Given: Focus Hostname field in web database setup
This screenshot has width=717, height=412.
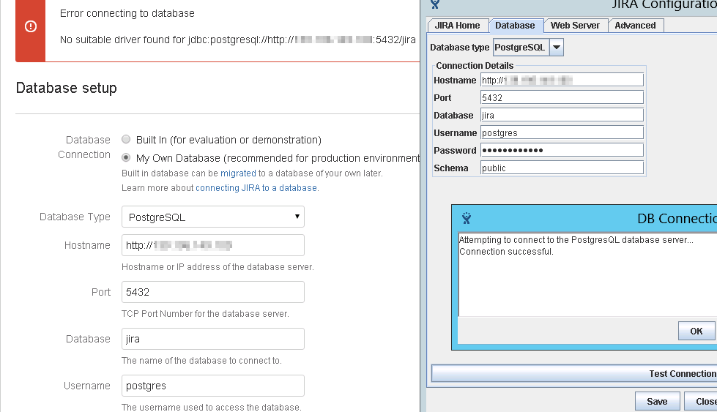Looking at the screenshot, I should (213, 245).
